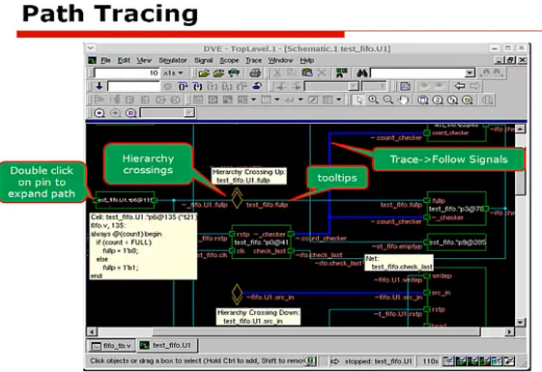The height and width of the screenshot is (372, 542).
Task: Select the zoom out magnifier tool
Action: click(x=388, y=100)
